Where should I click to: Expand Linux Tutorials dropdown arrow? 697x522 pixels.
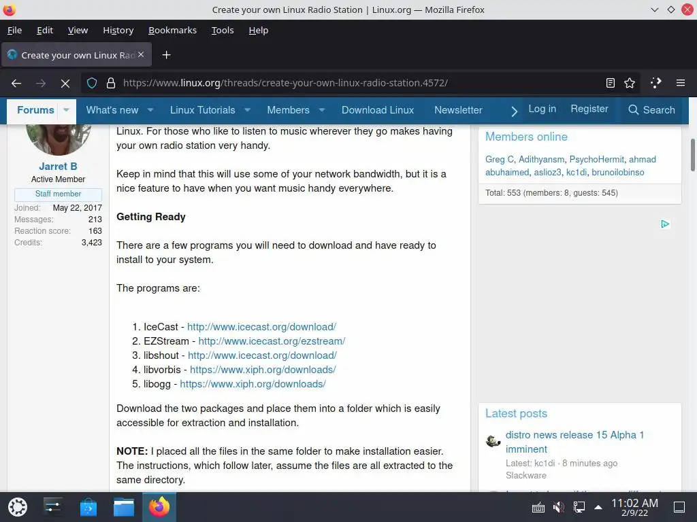coord(247,109)
